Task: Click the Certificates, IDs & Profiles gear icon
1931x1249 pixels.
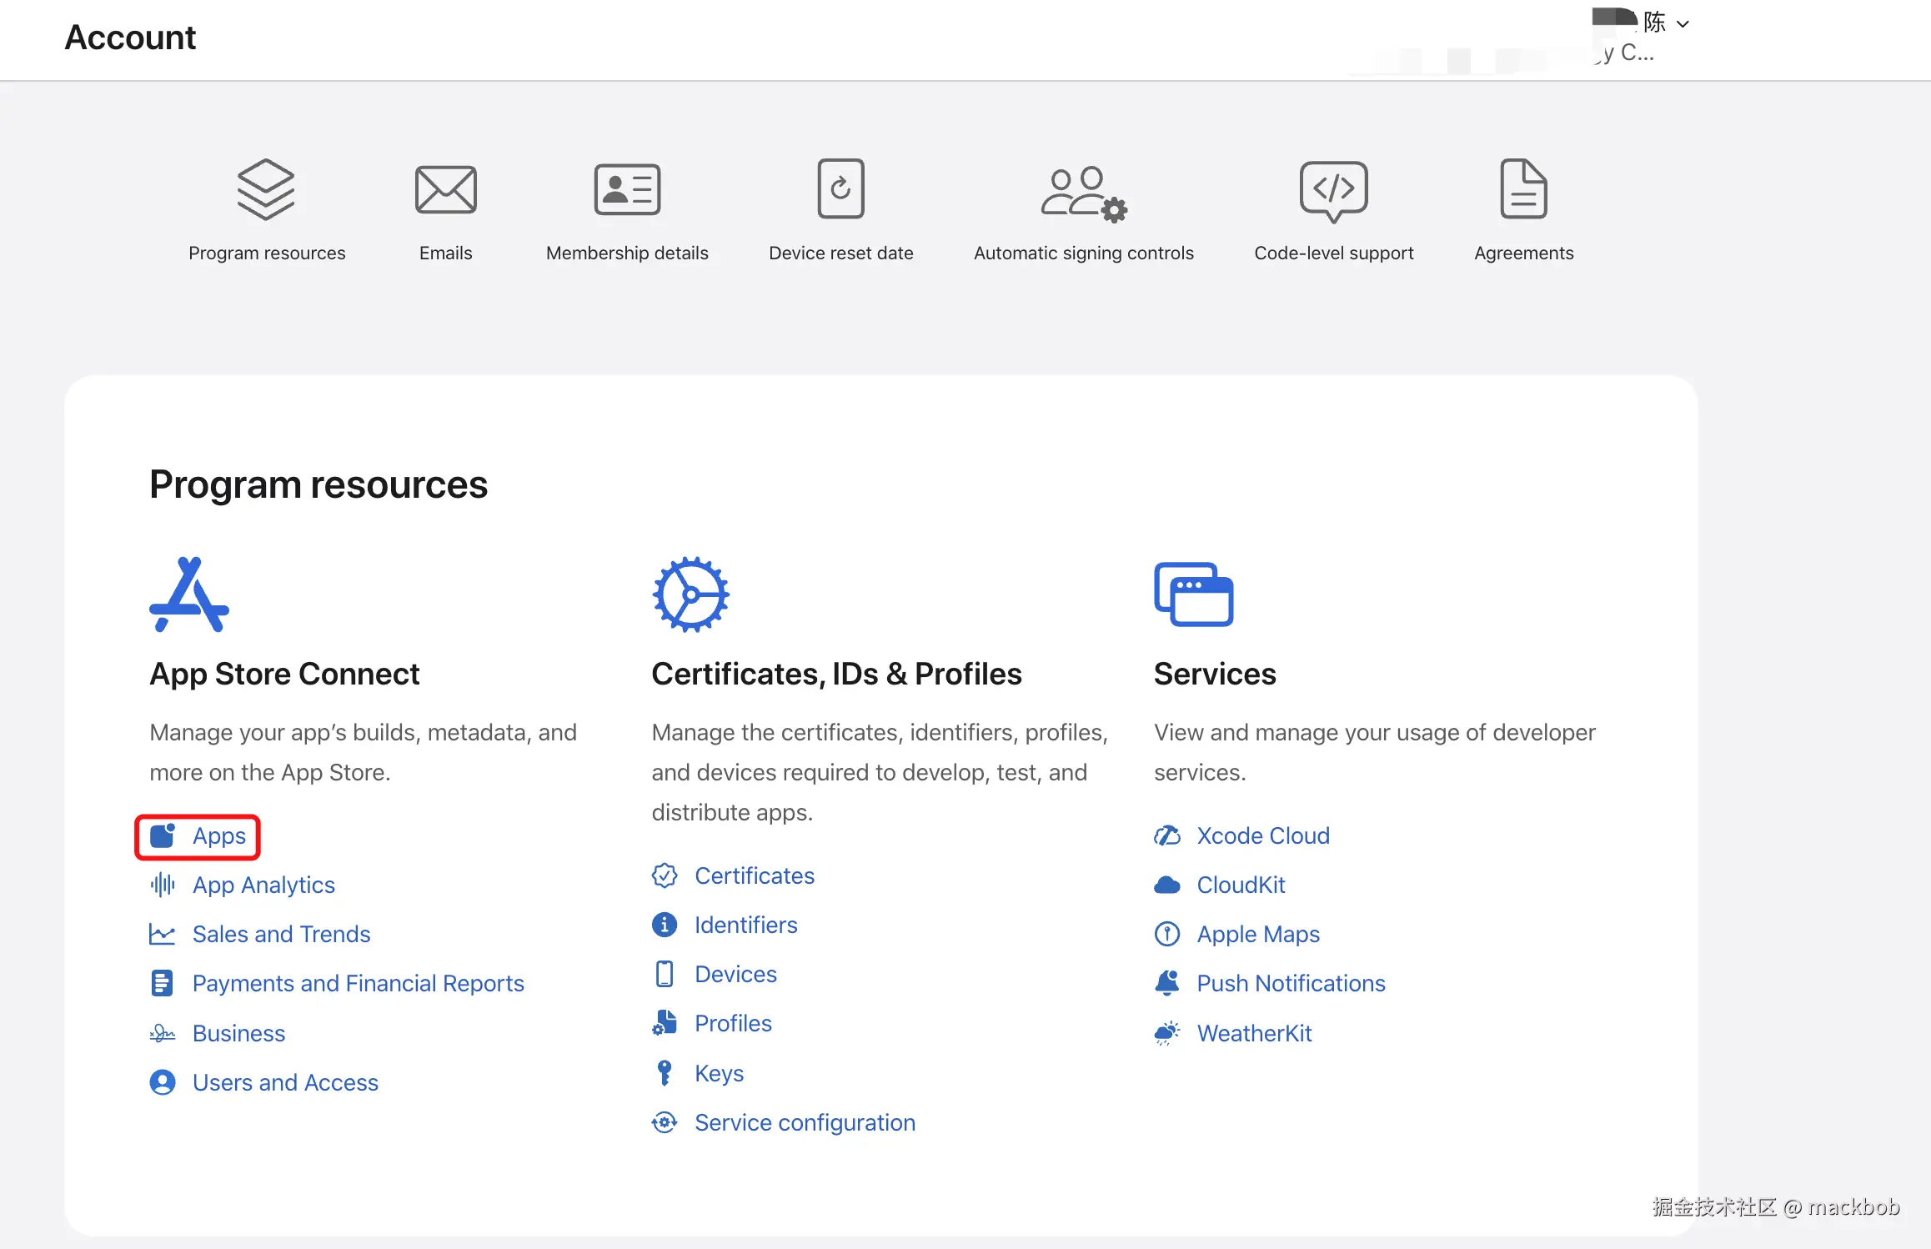Action: click(x=690, y=594)
